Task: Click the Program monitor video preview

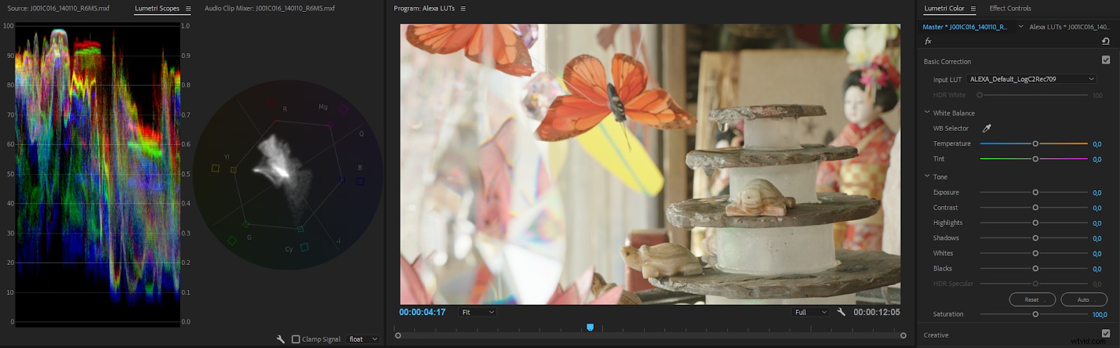Action: click(650, 164)
